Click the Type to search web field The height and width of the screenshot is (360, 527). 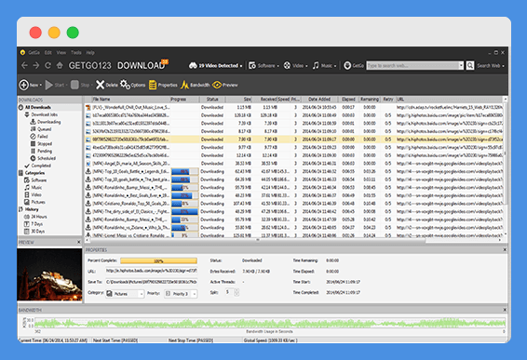coord(412,65)
